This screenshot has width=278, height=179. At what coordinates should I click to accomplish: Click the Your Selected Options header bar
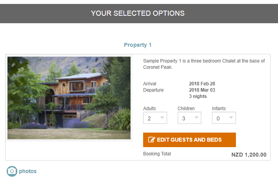139,13
